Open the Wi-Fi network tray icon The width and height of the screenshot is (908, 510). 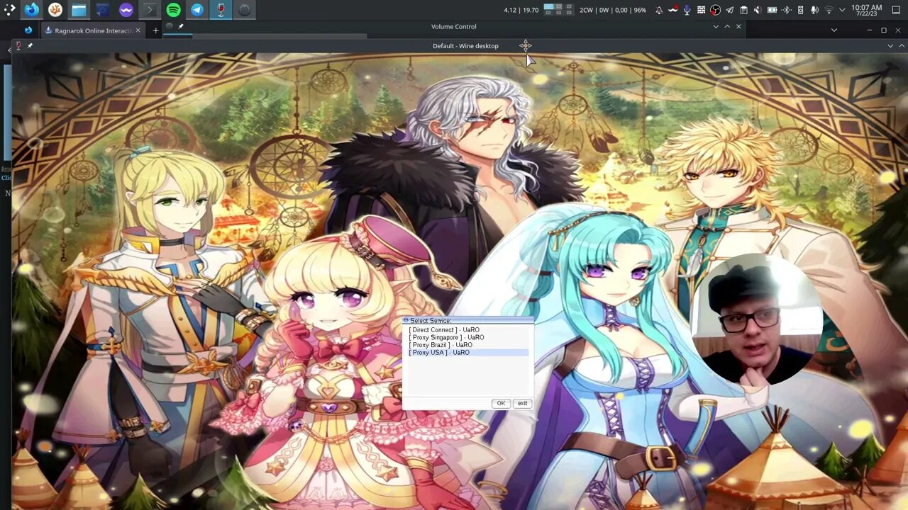[829, 10]
